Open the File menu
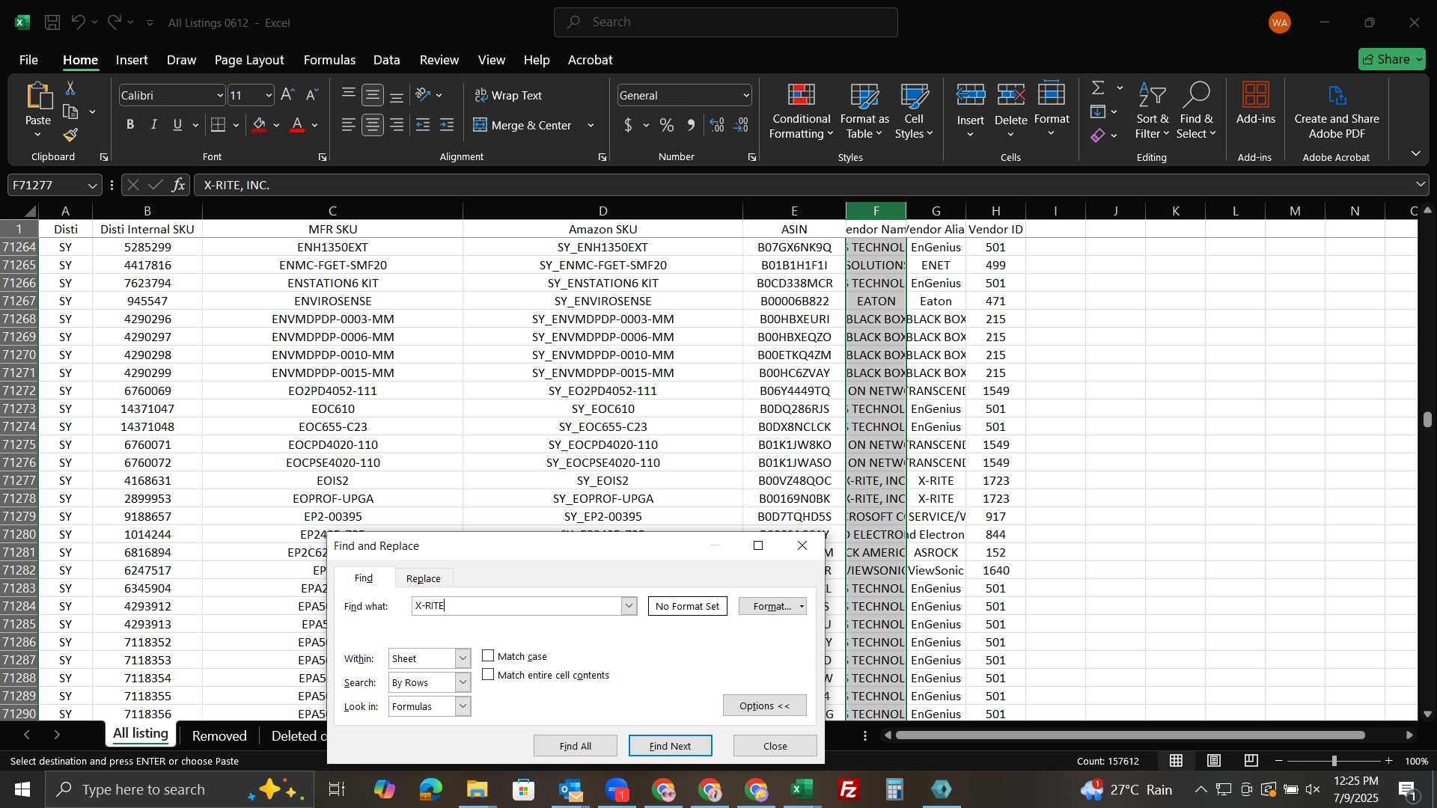1437x808 pixels. (x=28, y=60)
